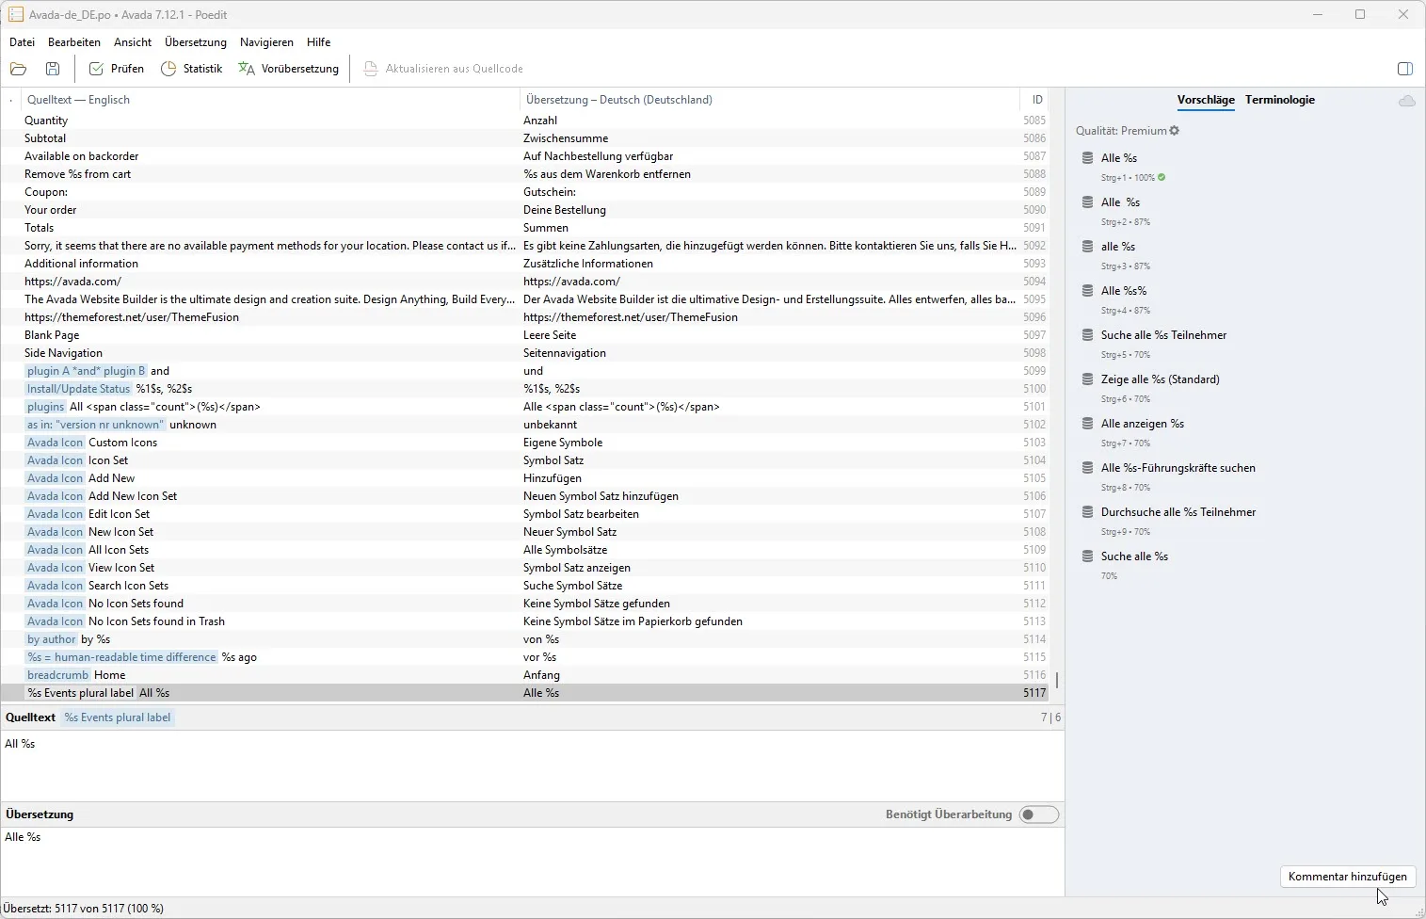
Task: Pick database icon for 'Alle %s%' suggestion
Action: (1087, 291)
